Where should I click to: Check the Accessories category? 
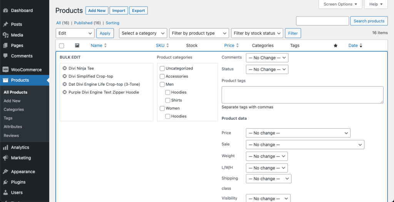162,76
